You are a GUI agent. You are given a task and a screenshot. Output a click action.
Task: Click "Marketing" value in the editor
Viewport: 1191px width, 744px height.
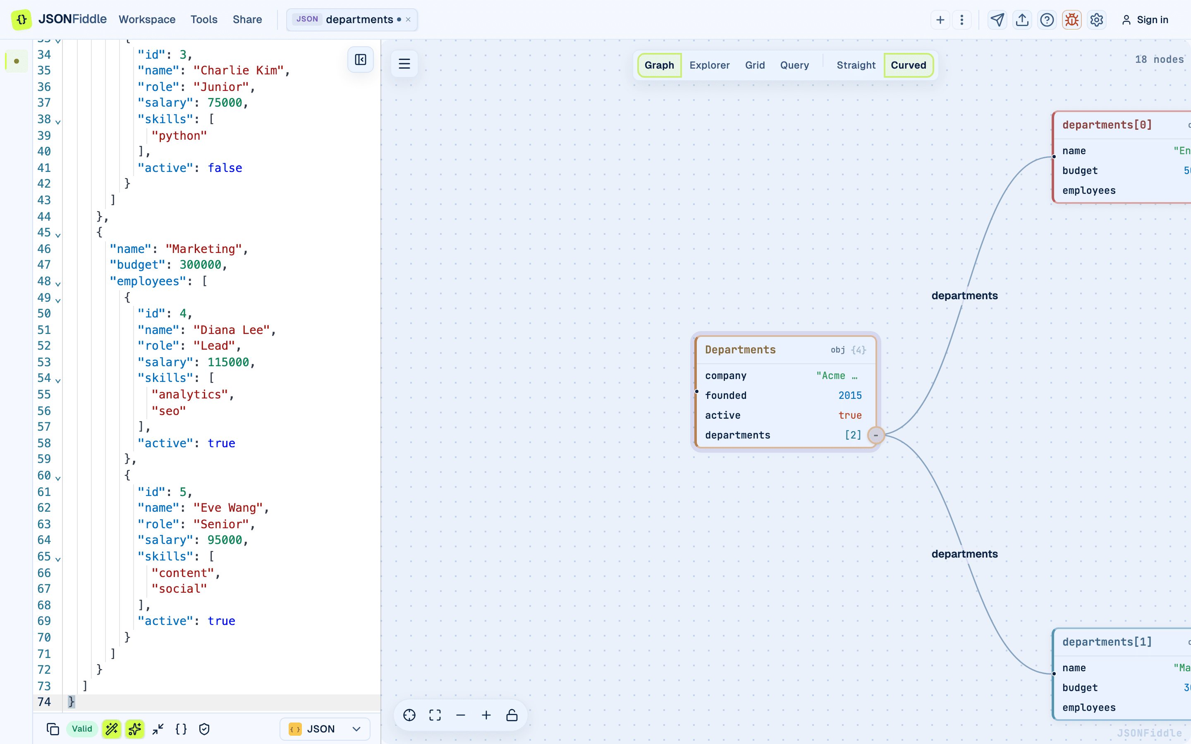[203, 249]
